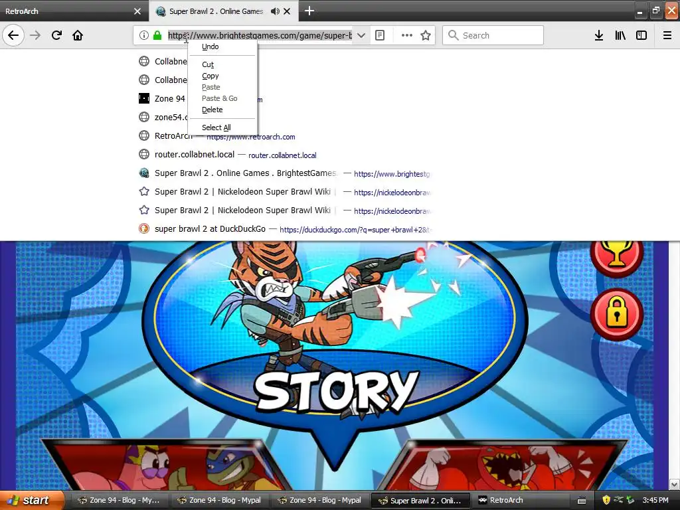Click the keyboard icon in system tray
Image resolution: width=680 pixels, height=510 pixels.
pyautogui.click(x=582, y=501)
